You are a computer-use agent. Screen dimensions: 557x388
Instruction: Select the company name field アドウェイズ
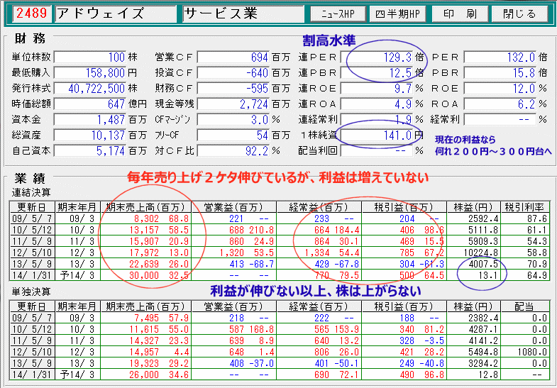point(116,14)
